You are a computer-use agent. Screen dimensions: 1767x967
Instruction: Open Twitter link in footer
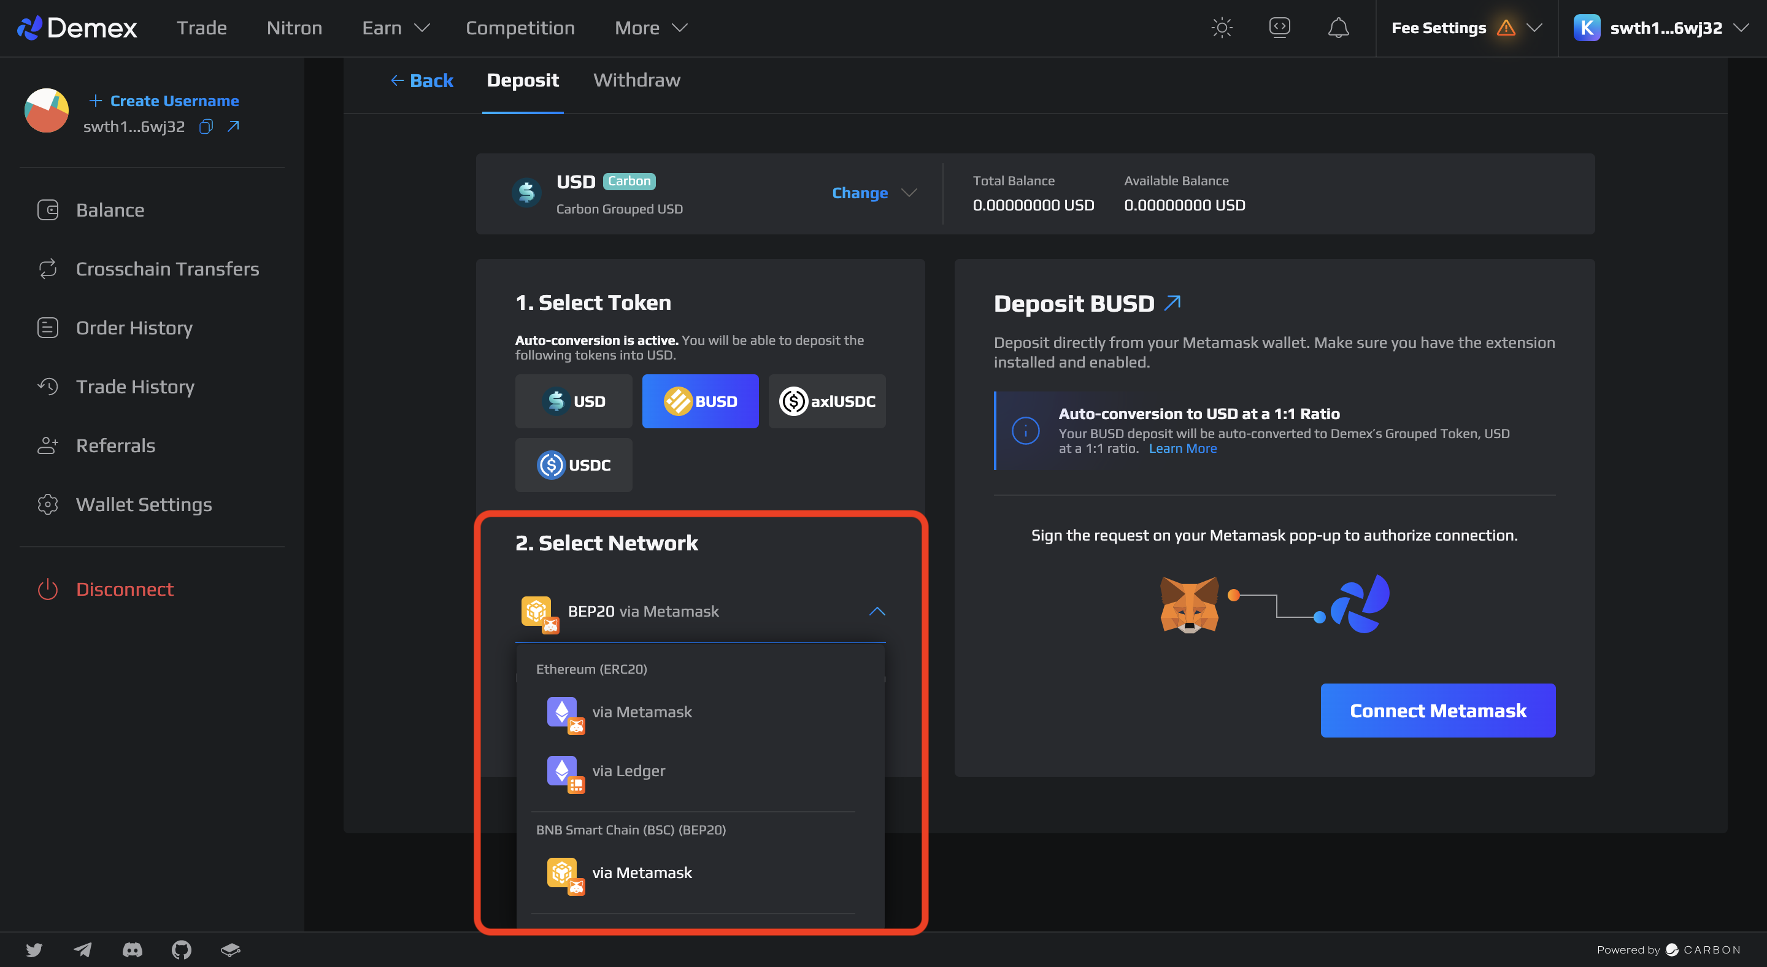[x=34, y=949]
